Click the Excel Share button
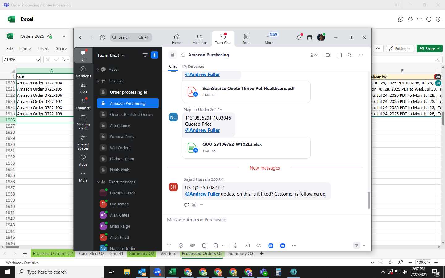The image size is (445, 278). [x=430, y=48]
